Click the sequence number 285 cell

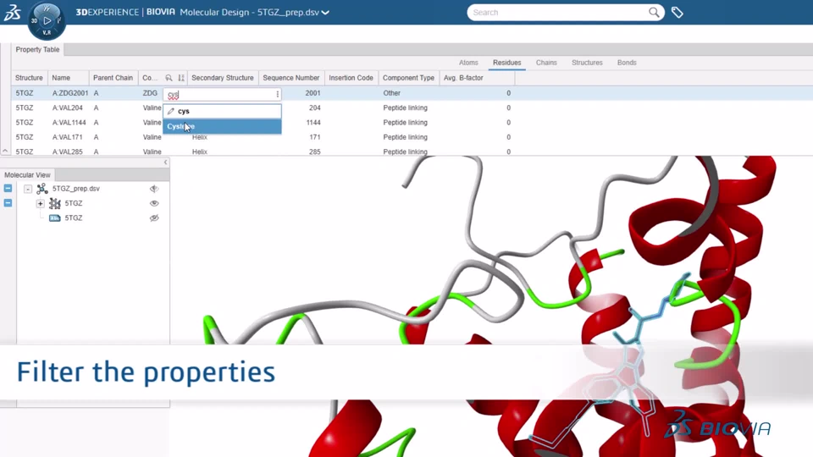pos(315,151)
